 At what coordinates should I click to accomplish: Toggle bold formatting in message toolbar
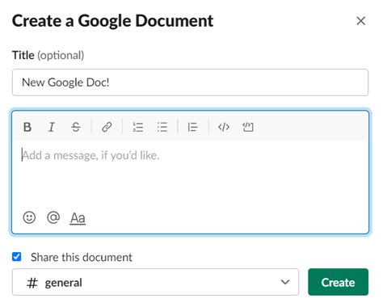pyautogui.click(x=27, y=127)
